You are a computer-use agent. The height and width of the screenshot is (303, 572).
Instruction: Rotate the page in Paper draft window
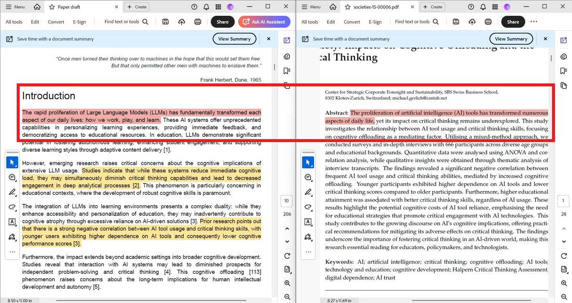pyautogui.click(x=286, y=256)
